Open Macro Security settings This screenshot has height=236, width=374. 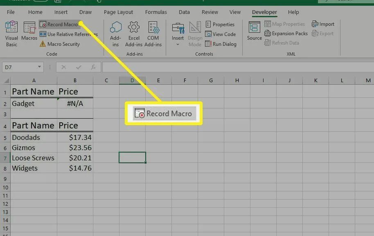click(x=60, y=44)
